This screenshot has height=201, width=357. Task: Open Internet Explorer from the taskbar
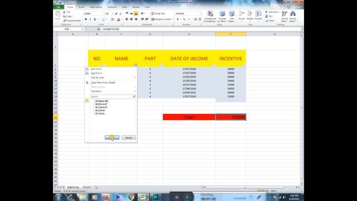(70, 197)
